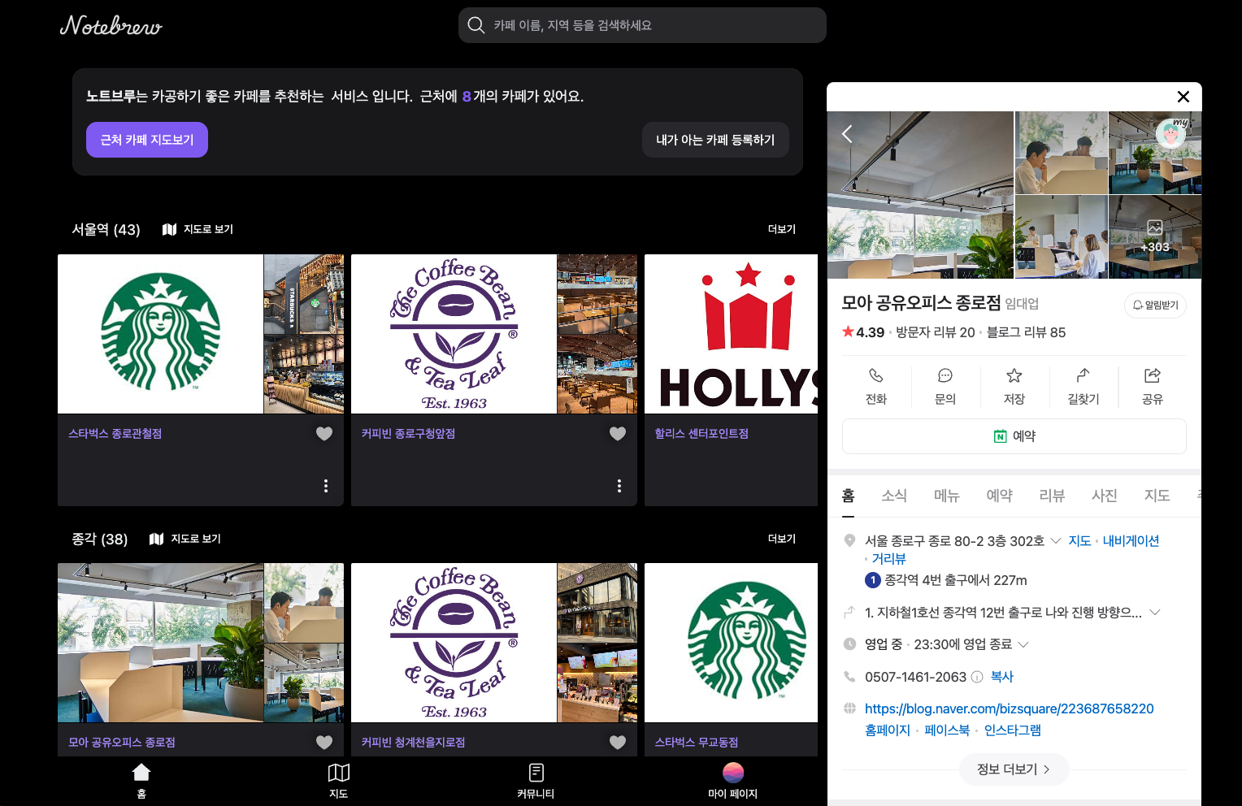Open the 커피빈 종로구청앞점 card title
The width and height of the screenshot is (1242, 806).
(408, 434)
